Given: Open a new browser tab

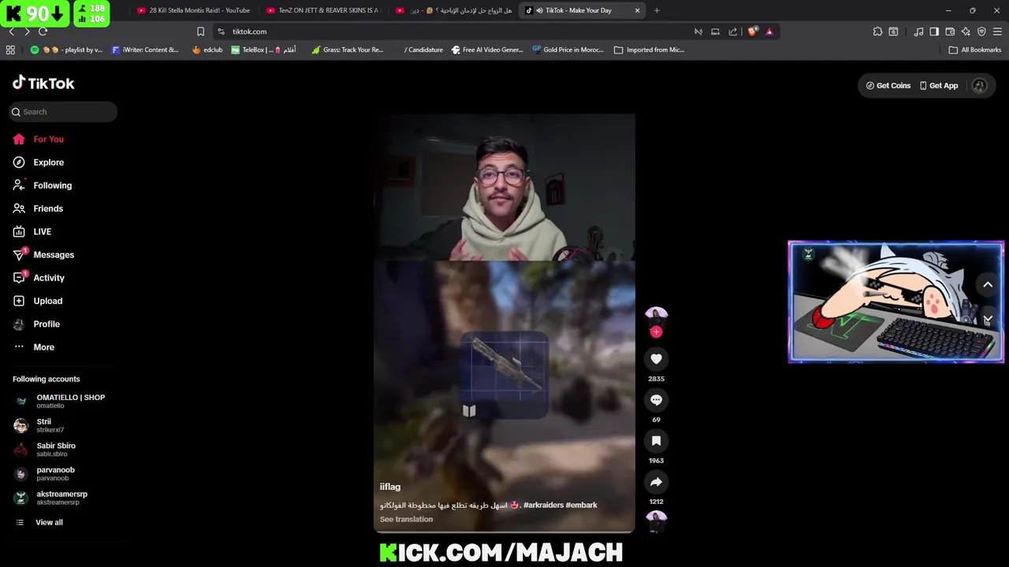Looking at the screenshot, I should [x=657, y=10].
